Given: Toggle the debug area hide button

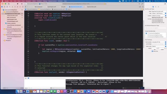Looking at the screenshot, I should tap(26, 78).
